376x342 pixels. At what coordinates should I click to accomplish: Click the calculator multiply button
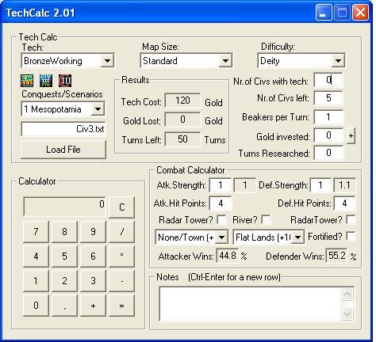121,256
